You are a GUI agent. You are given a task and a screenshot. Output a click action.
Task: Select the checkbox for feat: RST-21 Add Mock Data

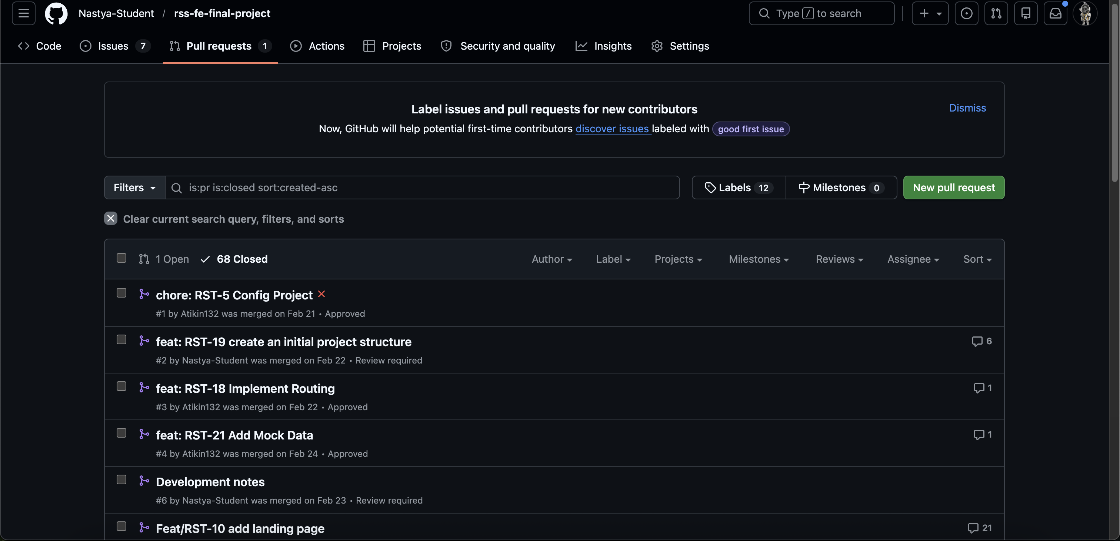[x=121, y=433]
